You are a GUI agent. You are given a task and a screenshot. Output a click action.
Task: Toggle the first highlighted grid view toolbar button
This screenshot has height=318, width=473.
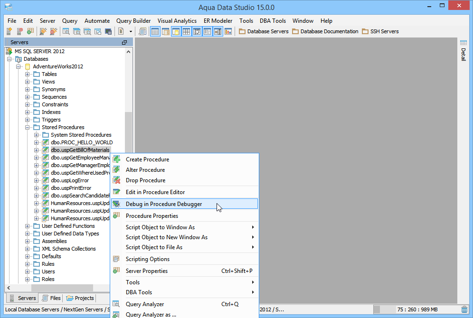155,31
